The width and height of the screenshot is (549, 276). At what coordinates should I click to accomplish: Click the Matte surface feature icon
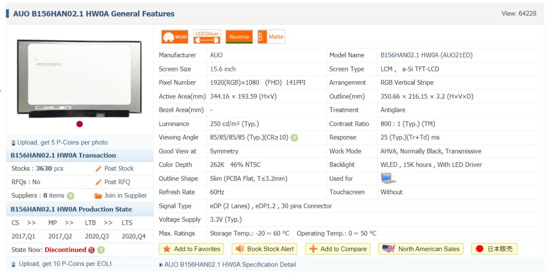tap(271, 37)
